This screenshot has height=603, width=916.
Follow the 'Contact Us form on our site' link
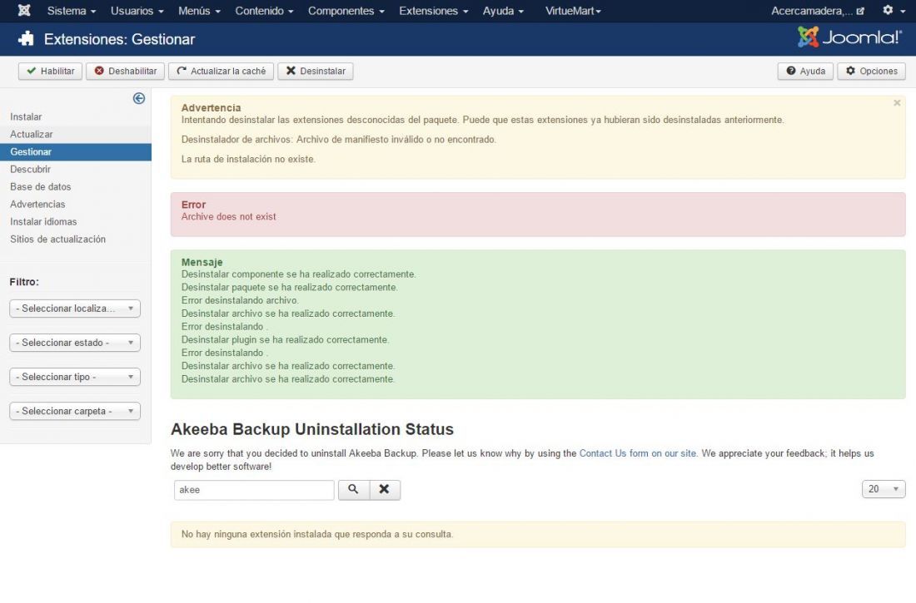tap(638, 453)
